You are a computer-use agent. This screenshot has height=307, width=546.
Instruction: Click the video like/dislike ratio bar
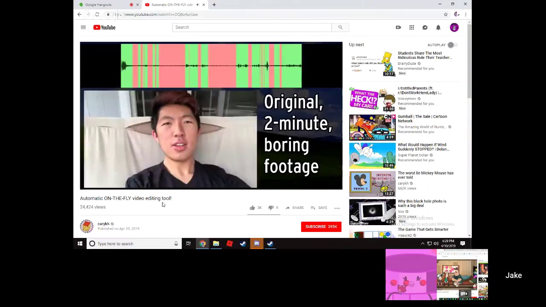[264, 214]
